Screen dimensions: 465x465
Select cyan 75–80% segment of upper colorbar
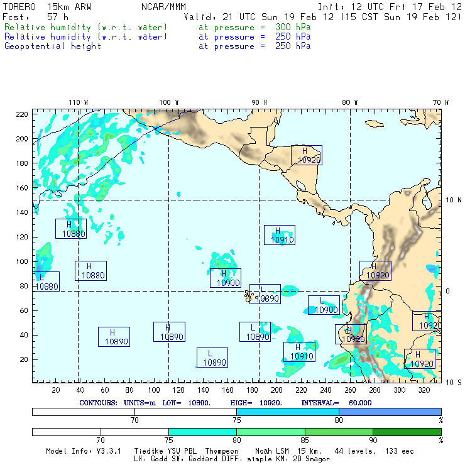coord(288,411)
